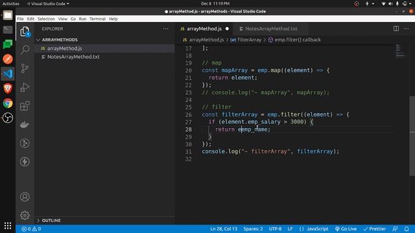
Task: Open the notifications bell
Action: point(407,228)
